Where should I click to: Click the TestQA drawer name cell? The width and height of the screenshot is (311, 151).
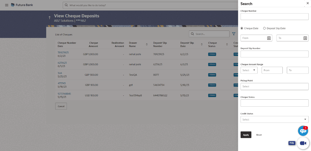(133, 75)
